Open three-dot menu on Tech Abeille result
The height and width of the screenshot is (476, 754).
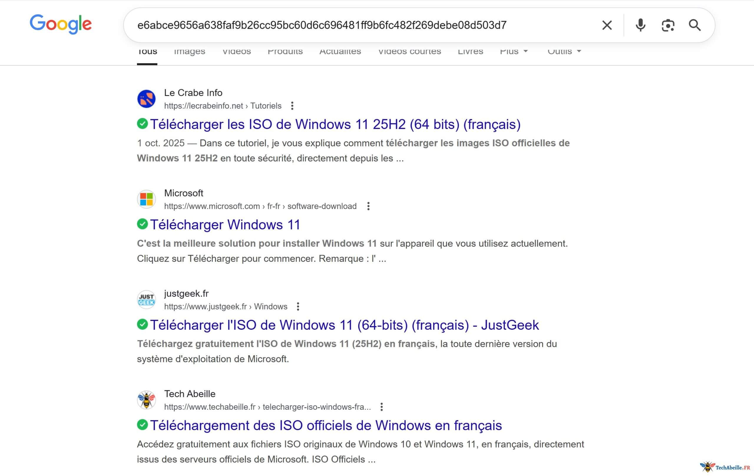(382, 407)
